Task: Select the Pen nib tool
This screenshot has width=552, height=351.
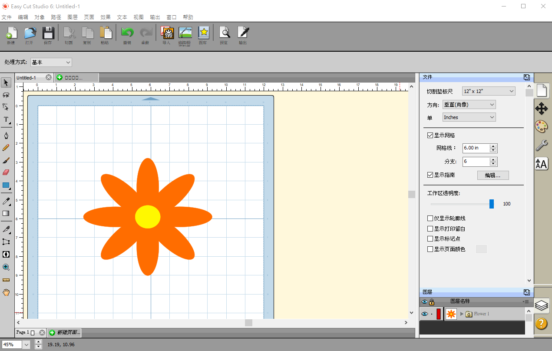Action: click(6, 135)
